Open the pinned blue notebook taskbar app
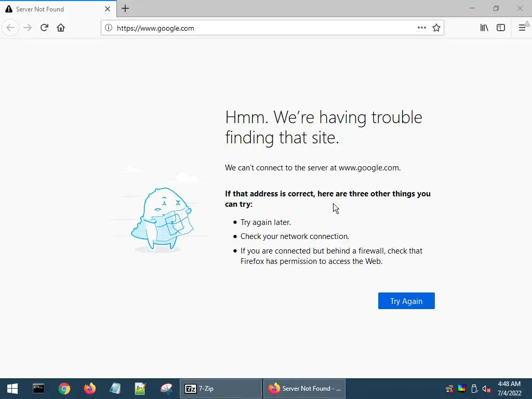Screen dimensions: 532x399 pyautogui.click(x=115, y=389)
